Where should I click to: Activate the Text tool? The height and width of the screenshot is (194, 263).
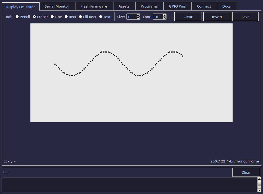click(x=100, y=16)
